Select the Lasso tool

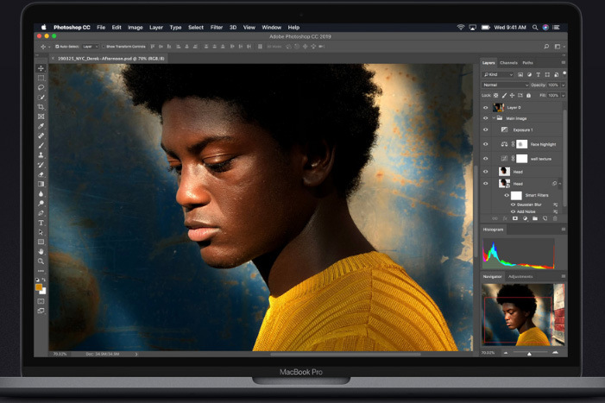coord(41,87)
